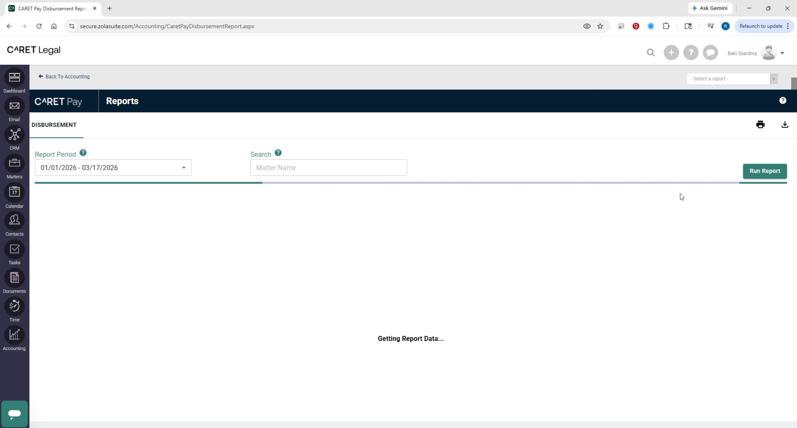This screenshot has width=797, height=428.
Task: Click the Reports heading text
Action: (x=122, y=101)
